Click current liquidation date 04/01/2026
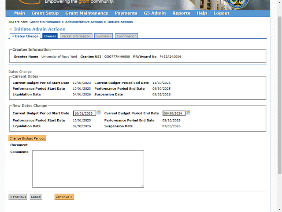282x212 pixels. tap(82, 95)
